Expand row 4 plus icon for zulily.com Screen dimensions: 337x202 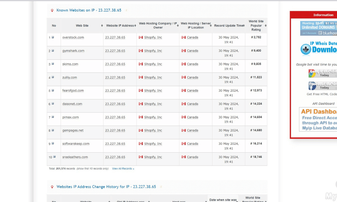53,77
